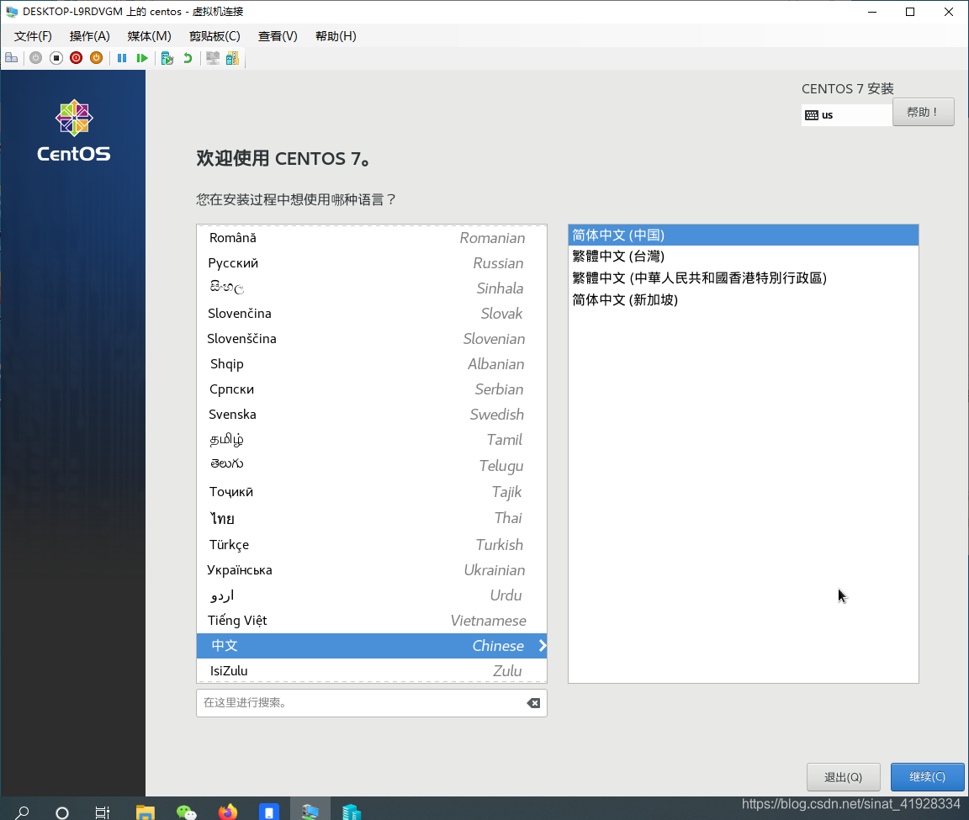Open the 查看(V) menu
Screen dimensions: 969x820
pos(278,36)
